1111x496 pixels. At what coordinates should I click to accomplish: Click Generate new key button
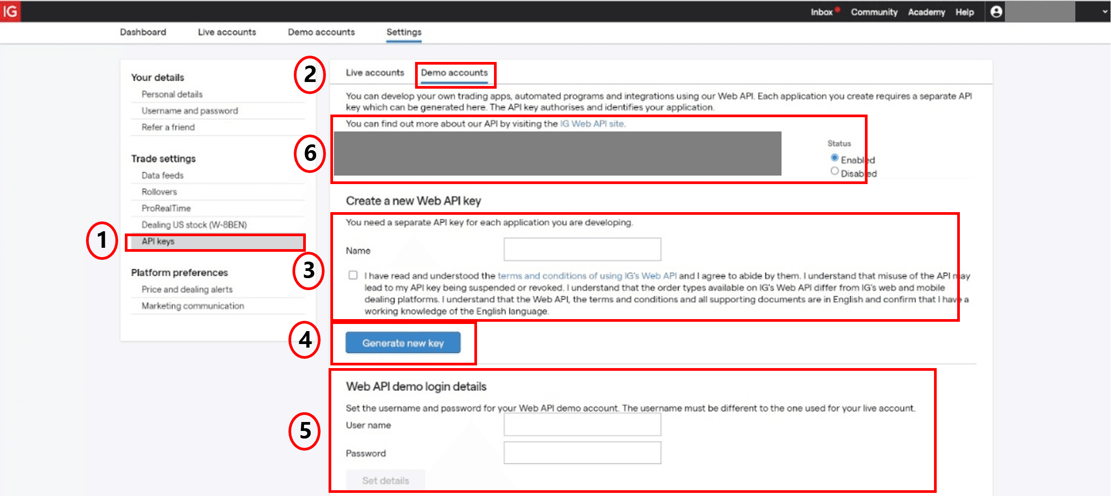pos(403,343)
